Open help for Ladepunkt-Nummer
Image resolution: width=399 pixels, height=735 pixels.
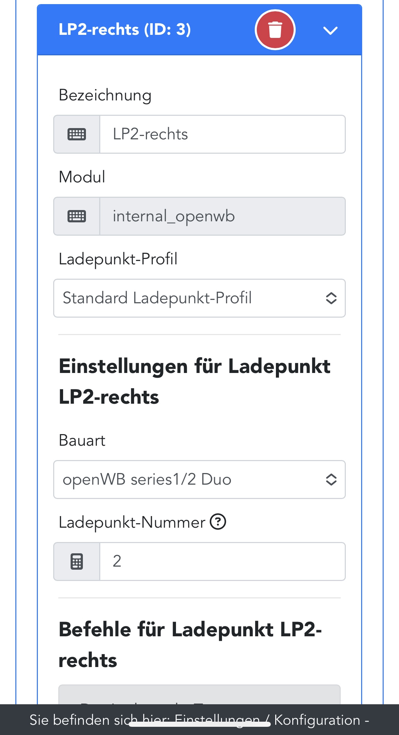coord(218,522)
